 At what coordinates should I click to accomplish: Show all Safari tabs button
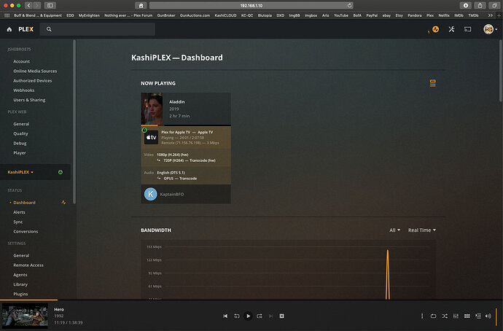coord(494,5)
